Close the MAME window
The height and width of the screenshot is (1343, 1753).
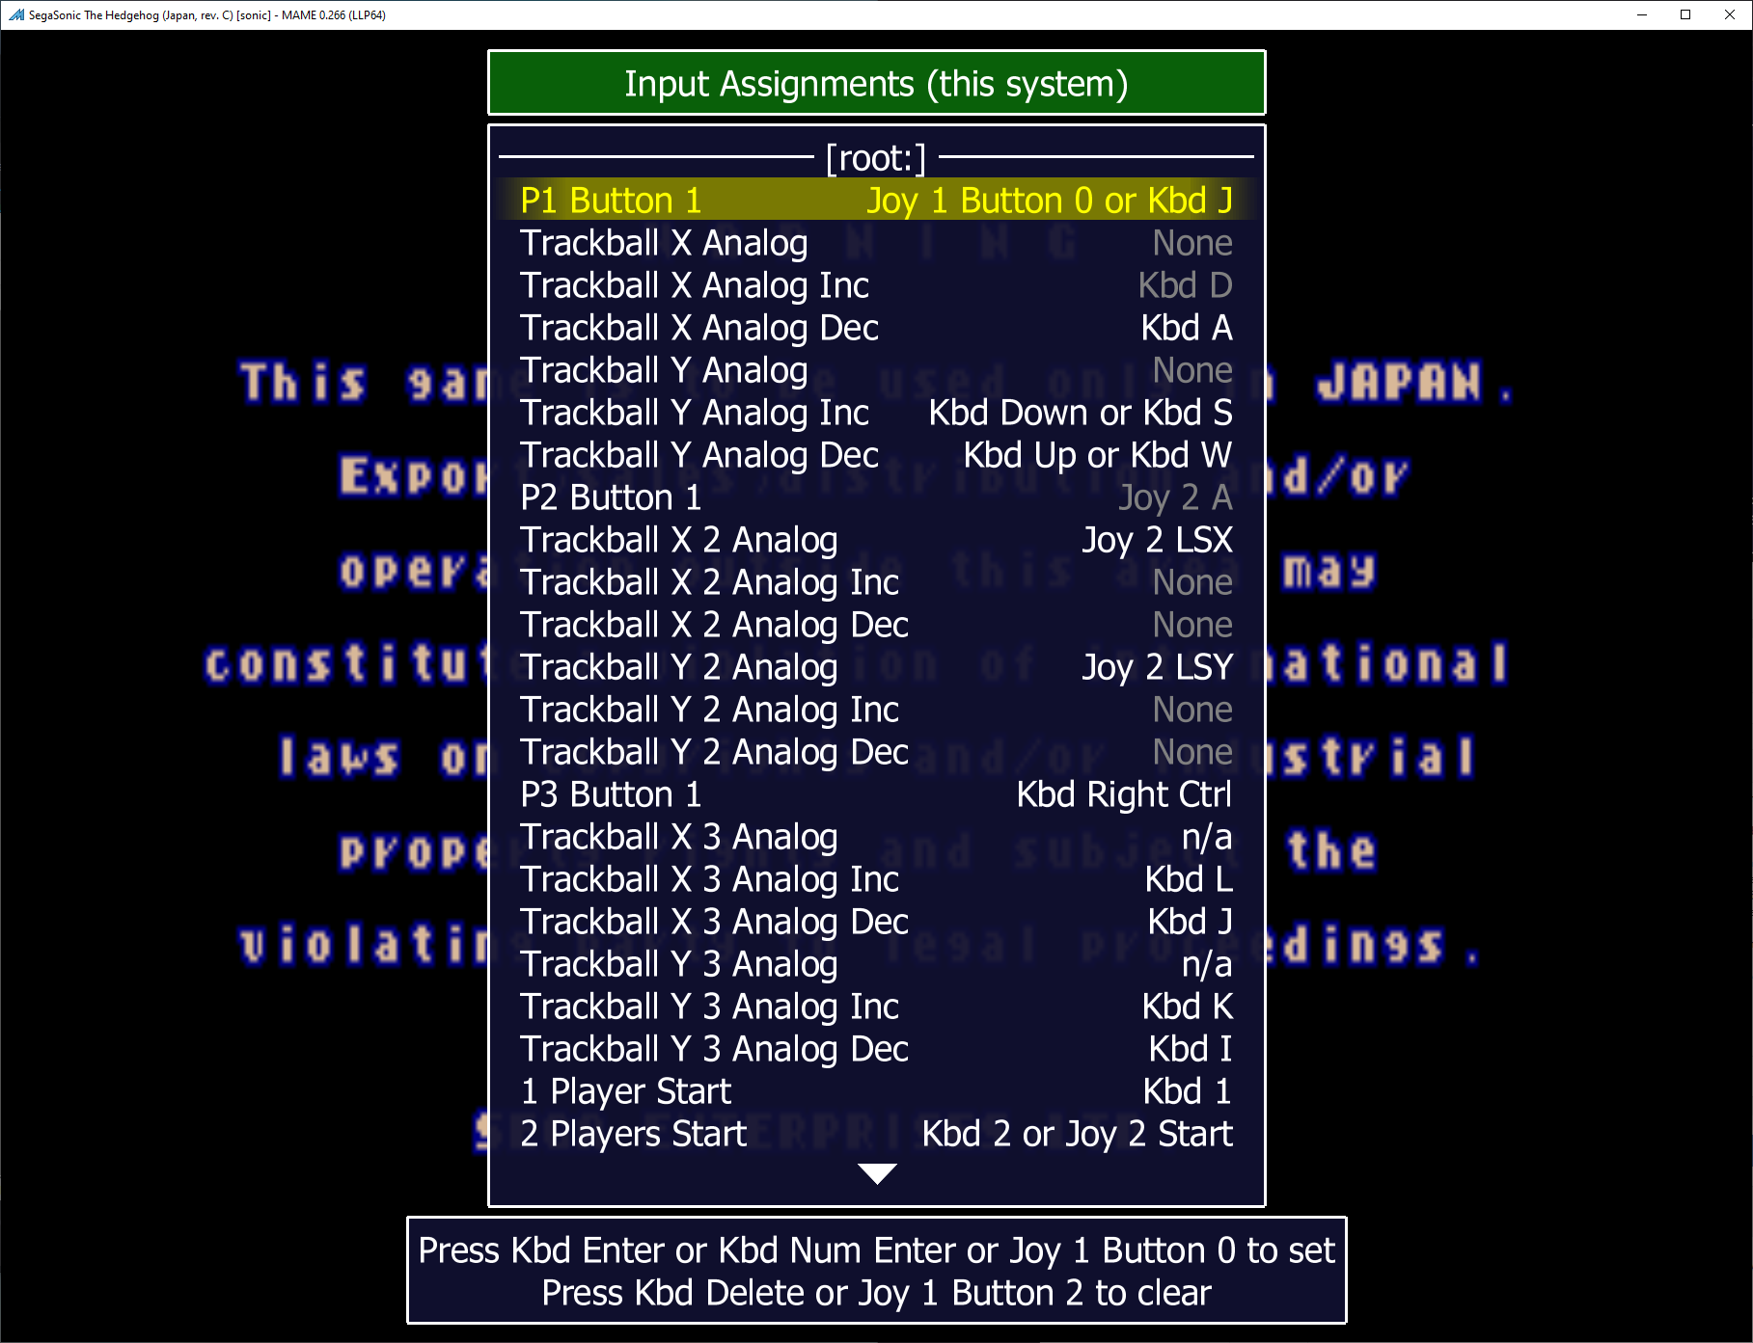1730,14
